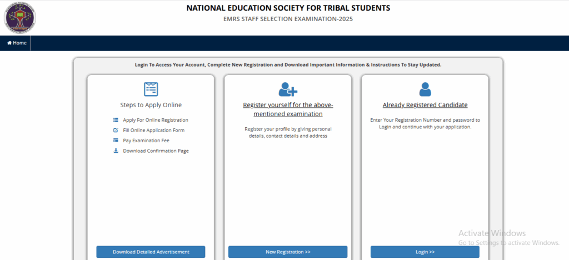Open the Register yourself for examination link
The width and height of the screenshot is (569, 260).
point(288,109)
